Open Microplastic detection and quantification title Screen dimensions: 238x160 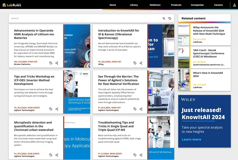[x=34, y=126]
